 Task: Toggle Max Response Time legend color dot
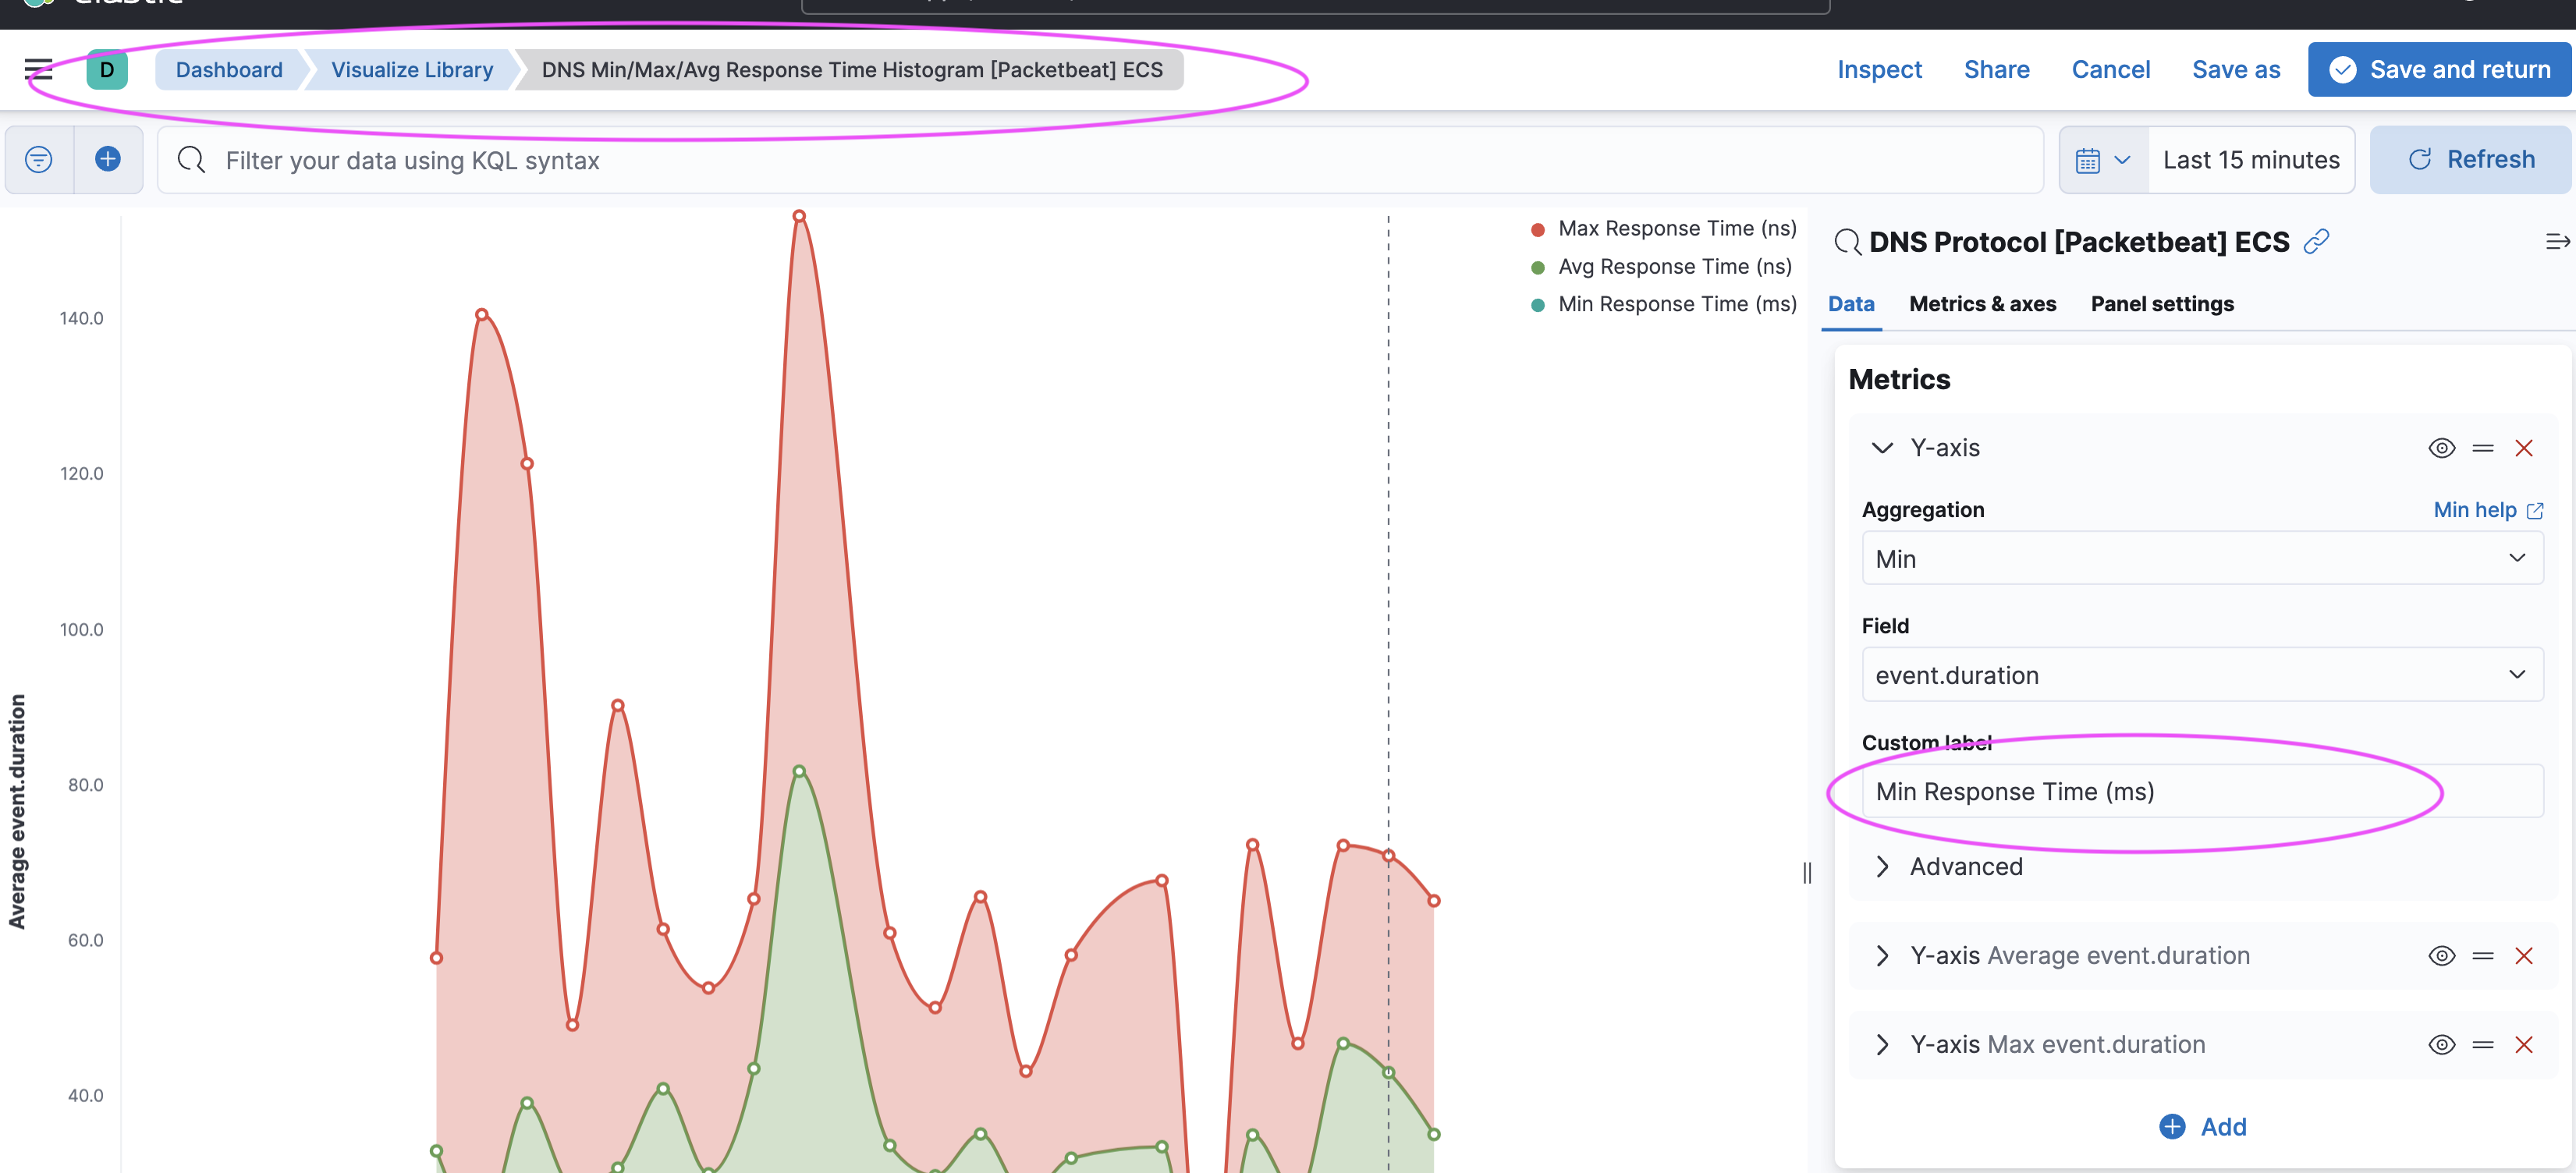(x=1538, y=229)
